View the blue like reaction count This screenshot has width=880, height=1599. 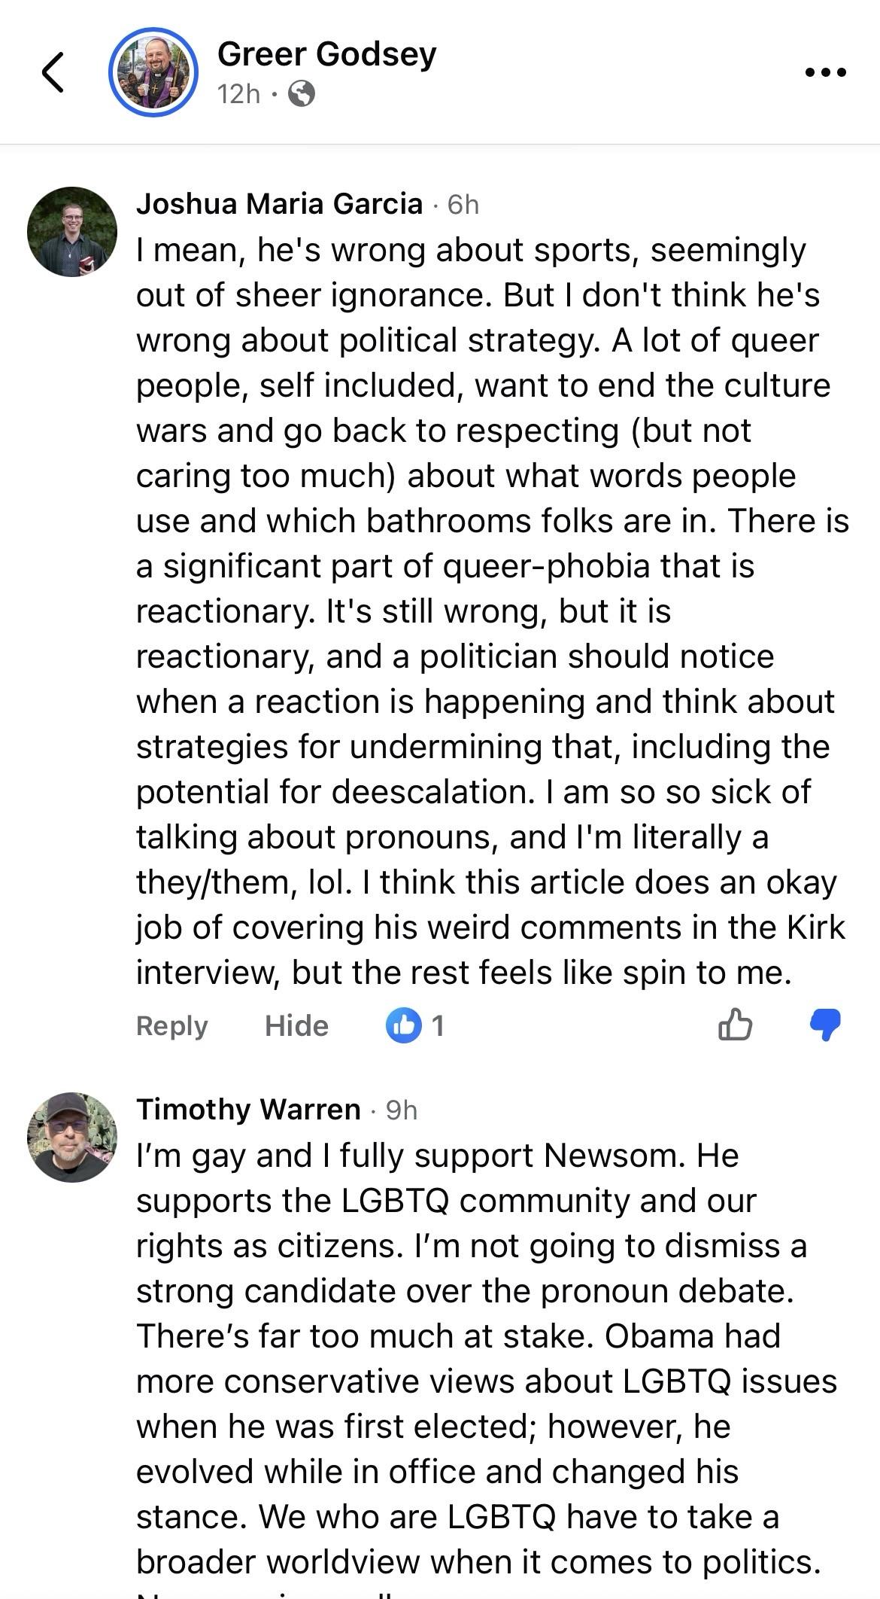pyautogui.click(x=404, y=1025)
